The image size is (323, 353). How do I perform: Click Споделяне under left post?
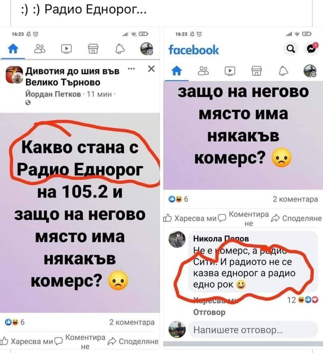tap(133, 341)
